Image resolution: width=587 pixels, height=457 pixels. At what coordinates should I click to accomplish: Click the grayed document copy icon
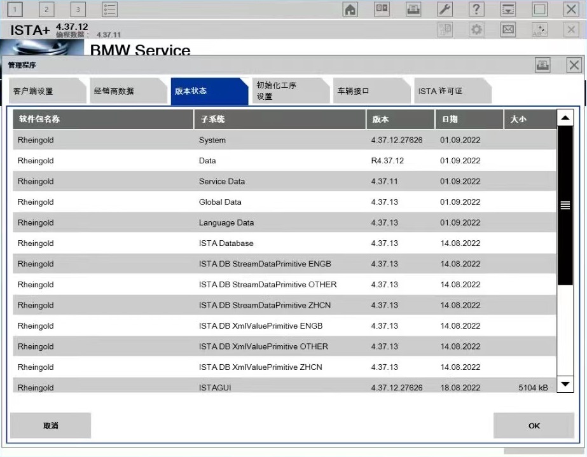point(445,30)
